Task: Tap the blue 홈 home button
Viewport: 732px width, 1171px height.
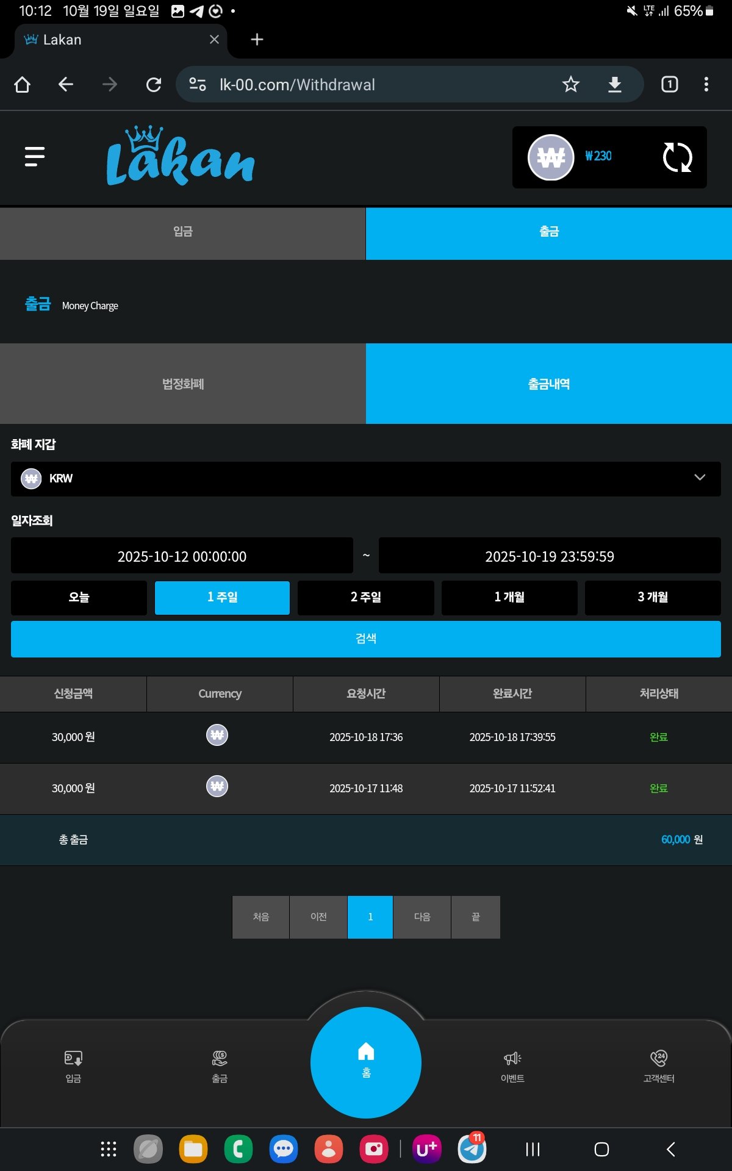Action: point(366,1062)
